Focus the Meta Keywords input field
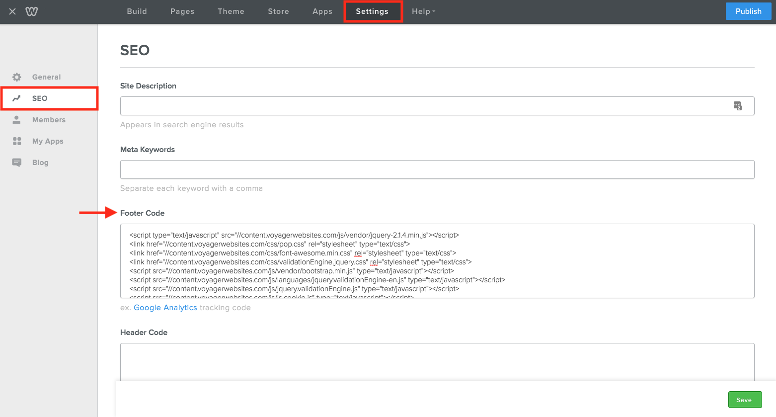Image resolution: width=776 pixels, height=417 pixels. click(437, 169)
